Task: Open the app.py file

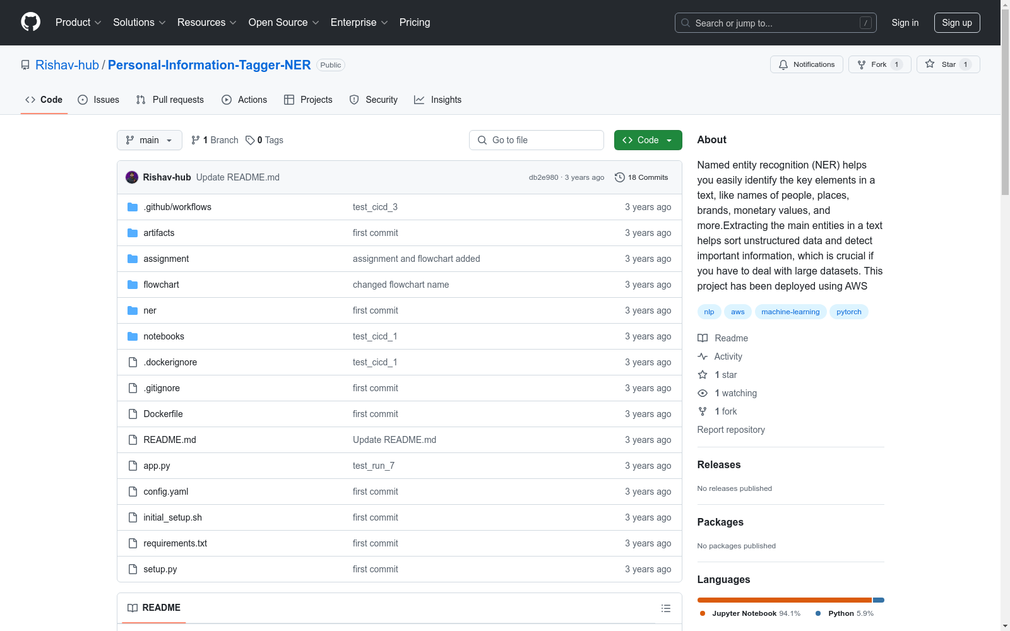Action: click(x=157, y=466)
